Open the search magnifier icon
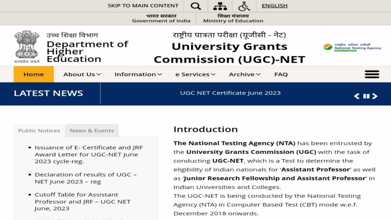The width and height of the screenshot is (391, 220). [196, 6]
